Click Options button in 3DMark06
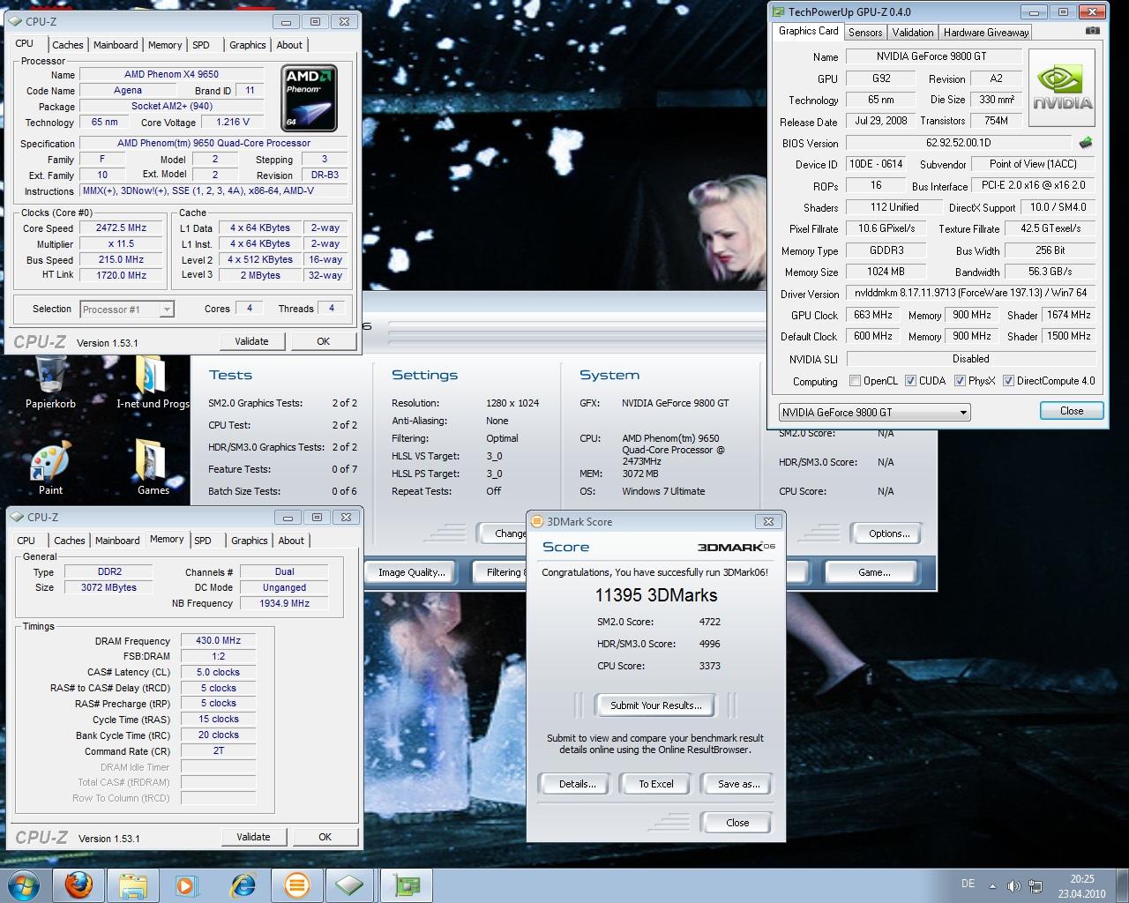The image size is (1129, 903). click(x=888, y=534)
